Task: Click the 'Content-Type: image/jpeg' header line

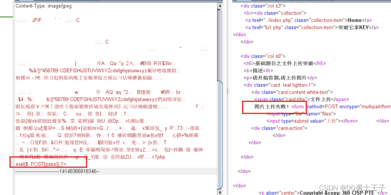Action: click(x=44, y=6)
